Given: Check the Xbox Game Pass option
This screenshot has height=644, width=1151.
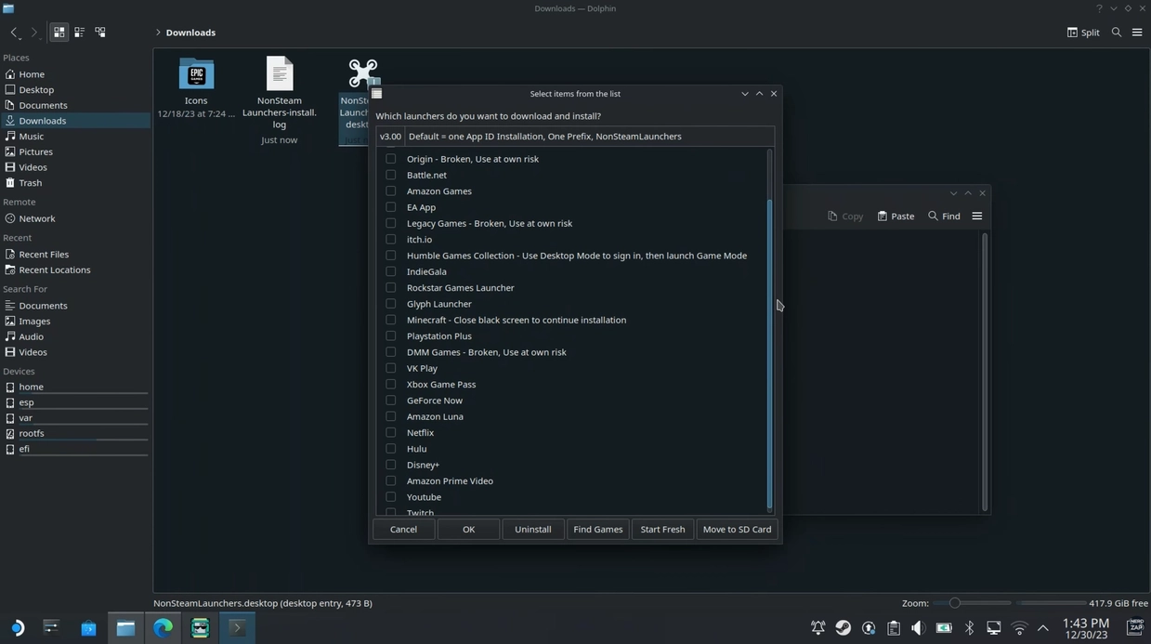Looking at the screenshot, I should pos(391,385).
